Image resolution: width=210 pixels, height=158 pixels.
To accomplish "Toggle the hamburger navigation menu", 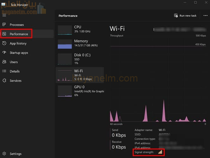I will [x=4, y=15].
